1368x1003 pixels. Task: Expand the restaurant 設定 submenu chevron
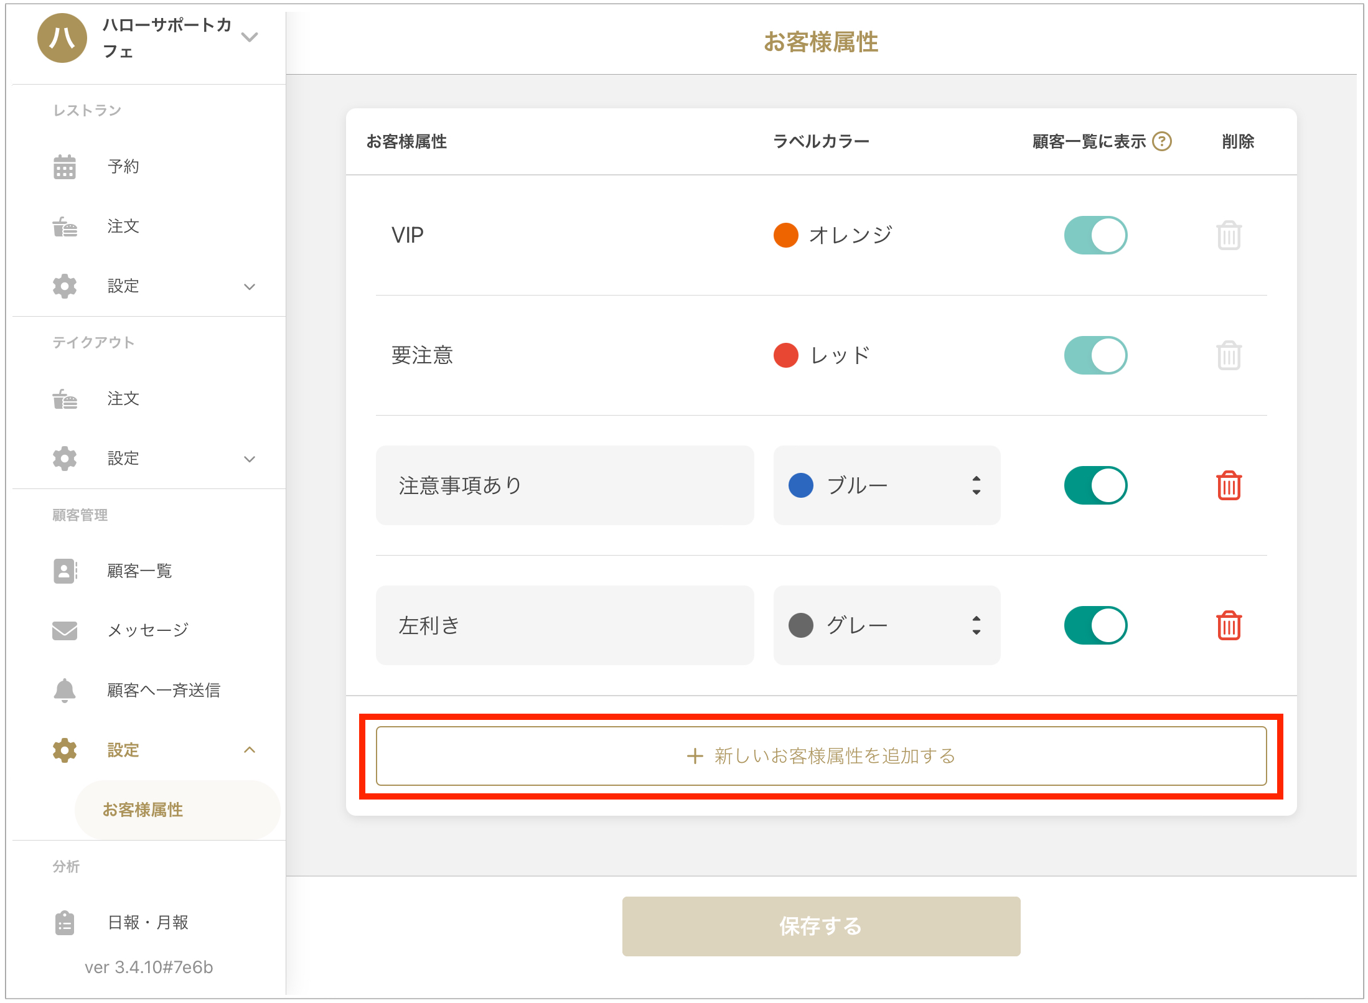pyautogui.click(x=250, y=287)
